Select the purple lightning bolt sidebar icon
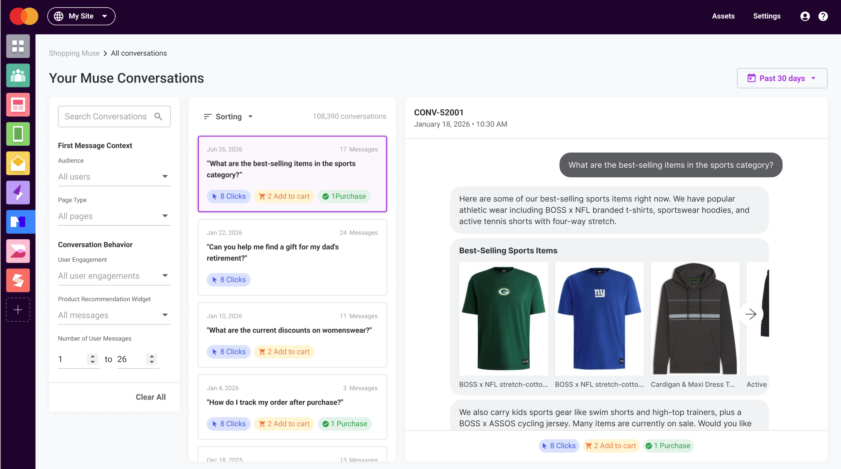This screenshot has height=469, width=841. (18, 193)
